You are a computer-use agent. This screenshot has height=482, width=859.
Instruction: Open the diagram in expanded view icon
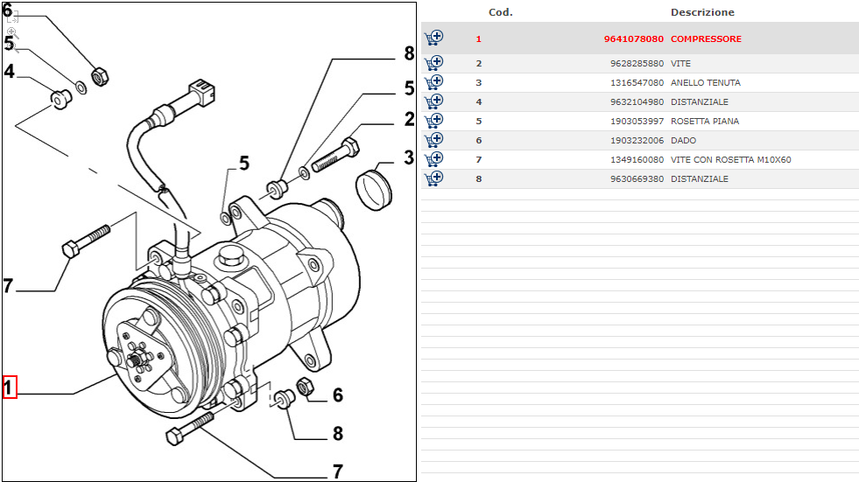[11, 17]
